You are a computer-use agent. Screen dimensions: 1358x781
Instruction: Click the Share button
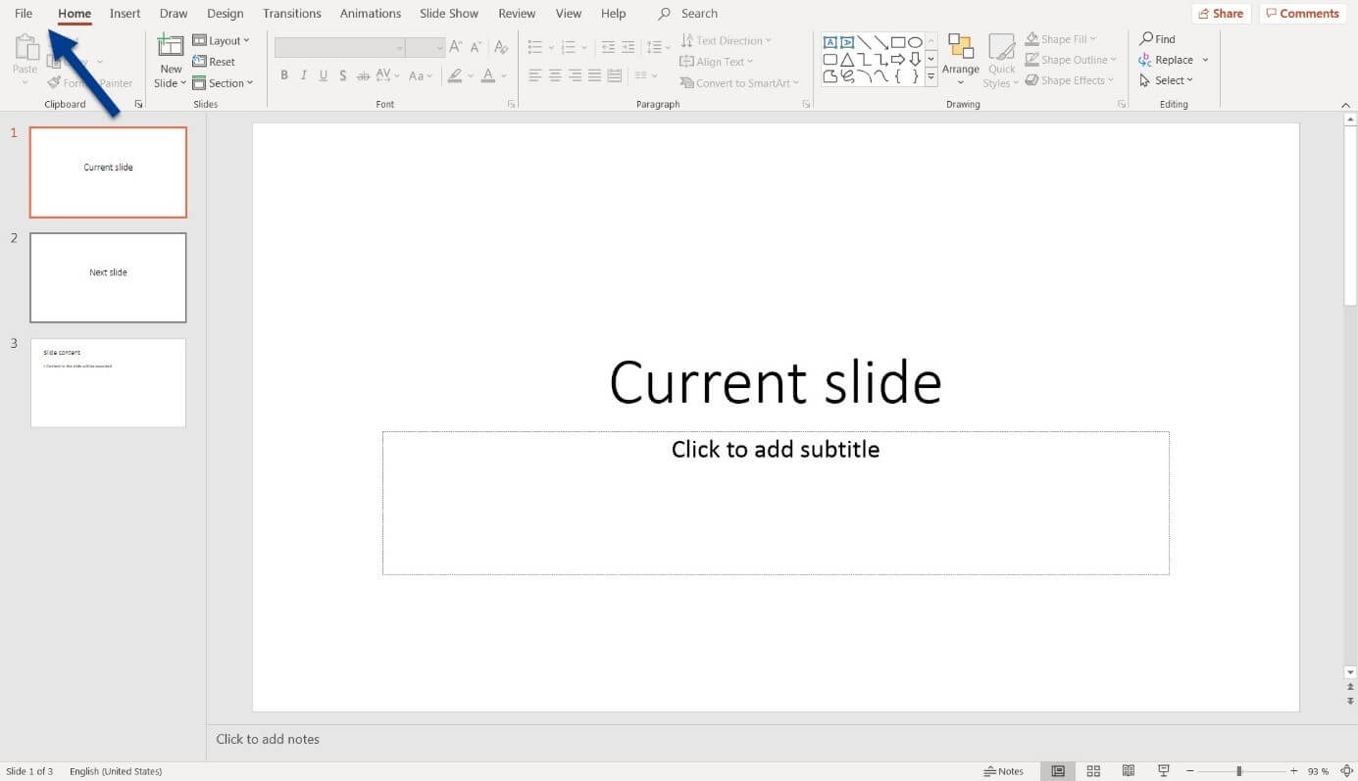tap(1221, 14)
